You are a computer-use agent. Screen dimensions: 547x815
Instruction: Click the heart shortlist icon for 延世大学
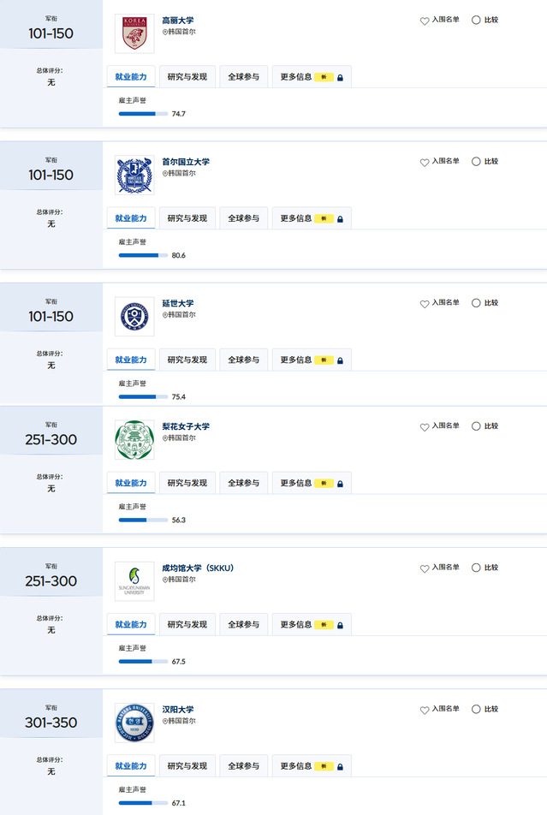tap(425, 304)
